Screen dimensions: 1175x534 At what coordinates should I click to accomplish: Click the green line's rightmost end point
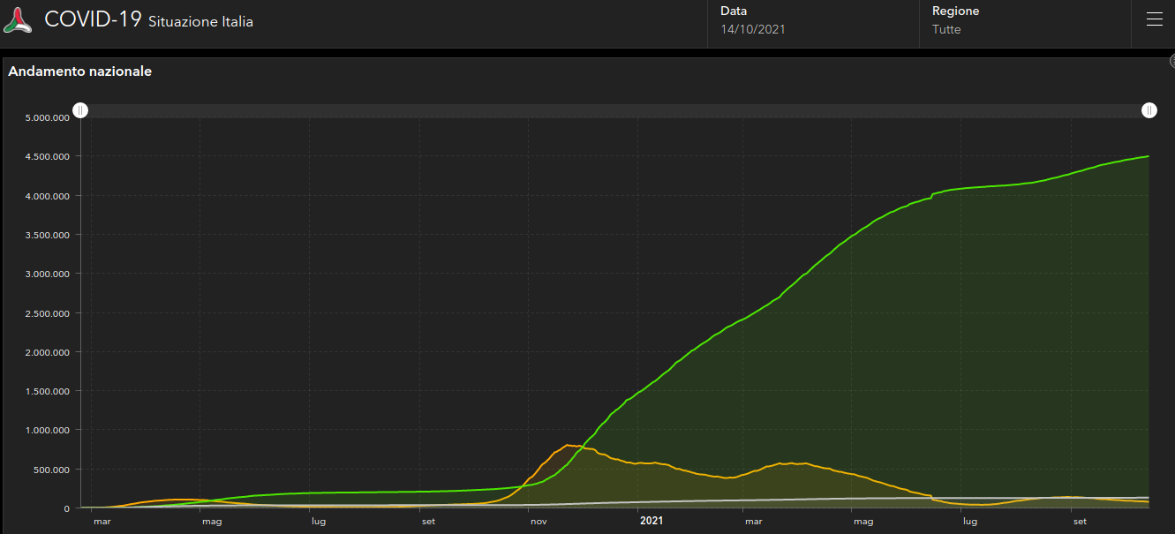coord(1148,156)
